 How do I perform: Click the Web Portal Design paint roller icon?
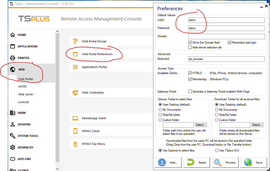click(x=75, y=41)
